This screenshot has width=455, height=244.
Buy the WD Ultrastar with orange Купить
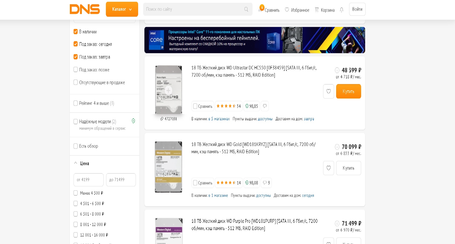click(x=348, y=91)
